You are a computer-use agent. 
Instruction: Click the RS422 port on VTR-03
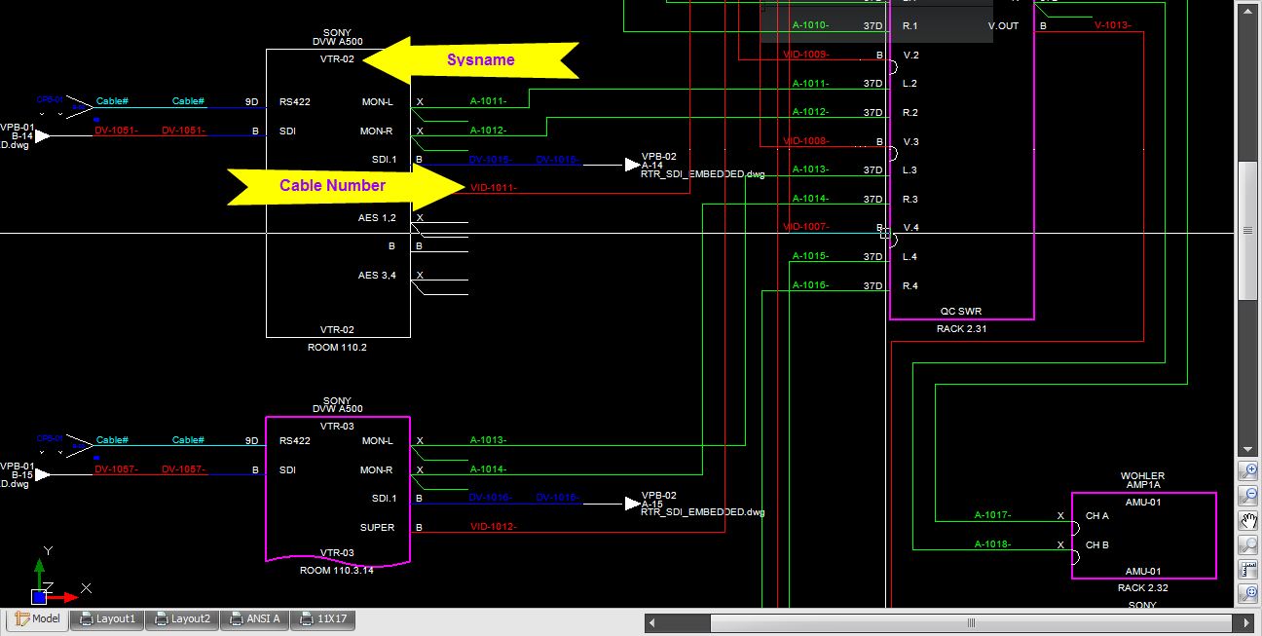295,441
